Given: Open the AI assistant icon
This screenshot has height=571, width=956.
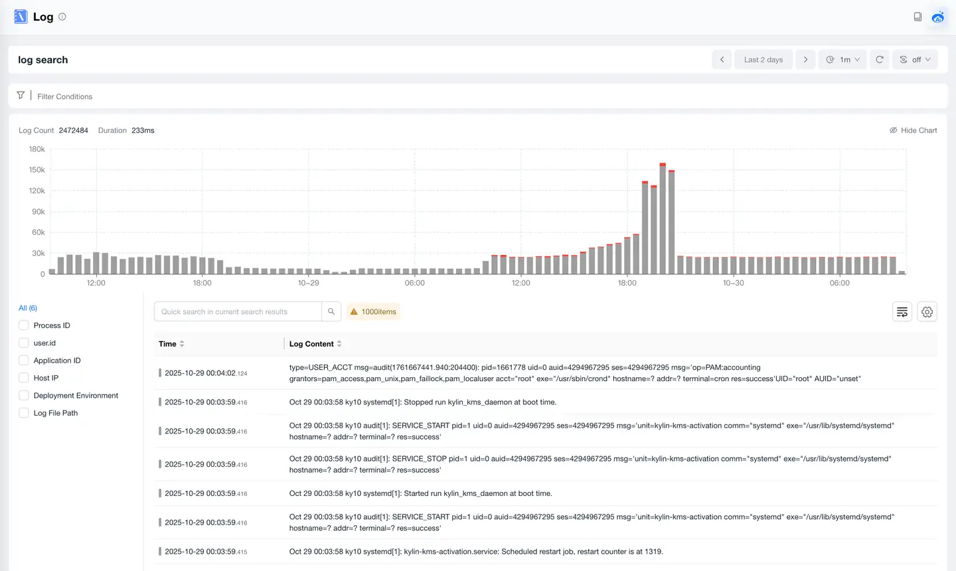Looking at the screenshot, I should tap(938, 17).
